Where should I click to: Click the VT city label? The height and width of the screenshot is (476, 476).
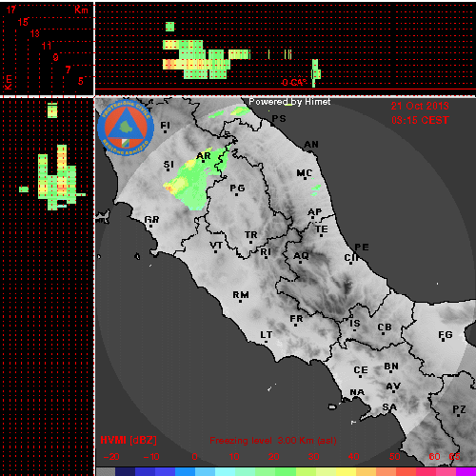pos(216,246)
